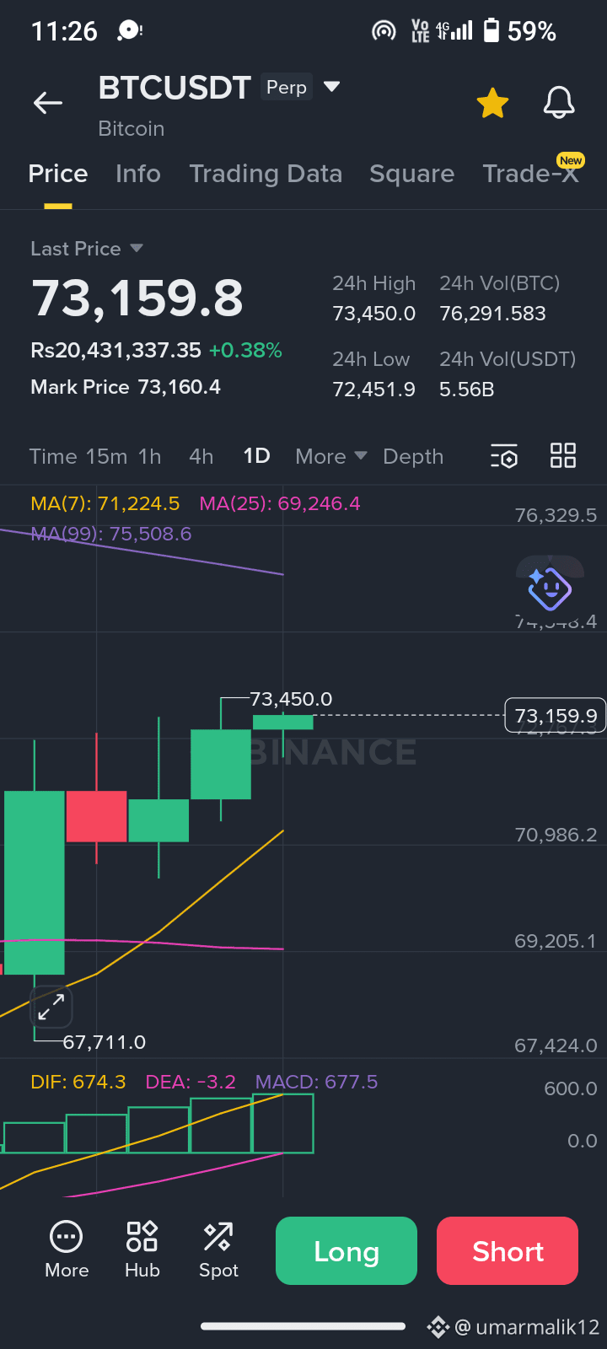Open the Trading Data tab
607x1349 pixels.
click(x=266, y=174)
